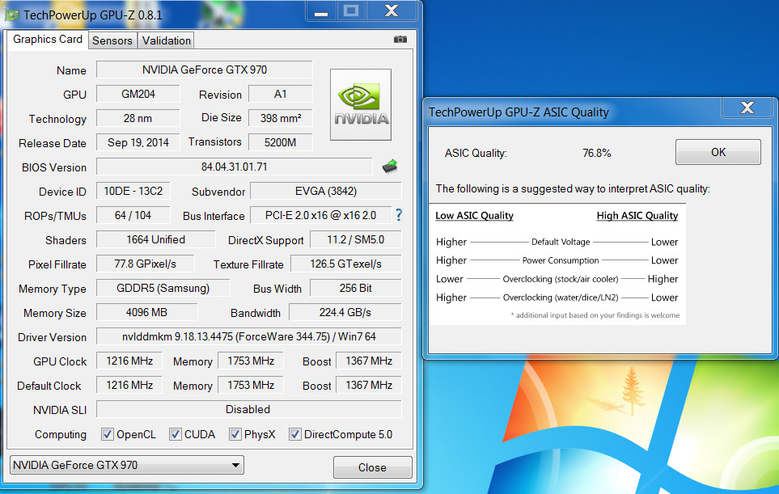This screenshot has width=779, height=494.
Task: Click the GPU Clock row Memory field 1753 MHz
Action: coord(251,361)
